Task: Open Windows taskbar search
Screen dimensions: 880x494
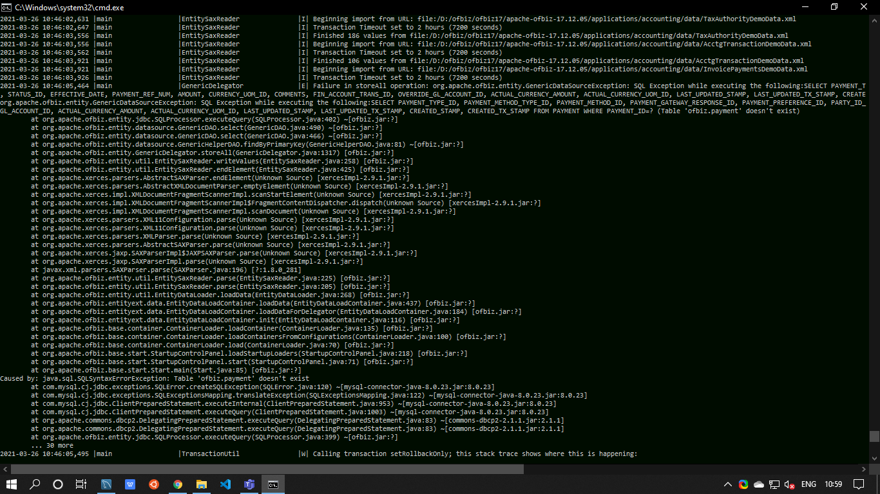Action: click(35, 484)
